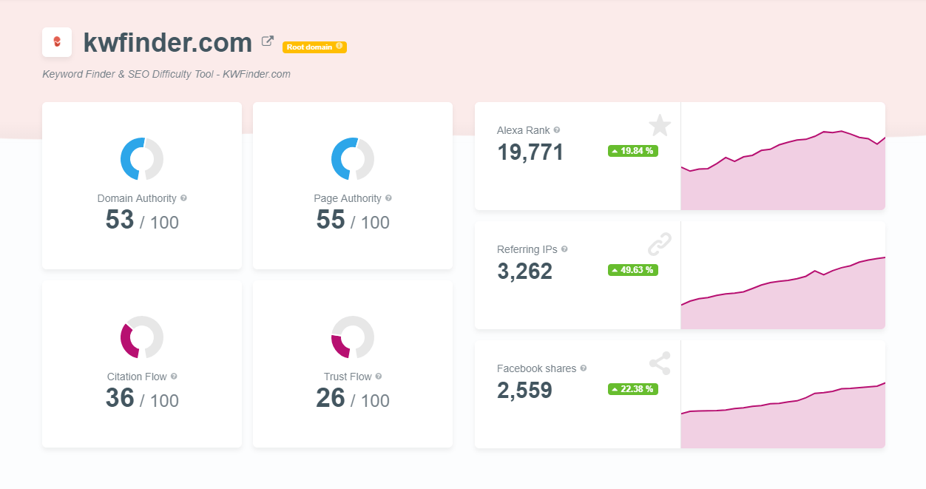Click the Trust Flow donut chart
926x489 pixels.
click(353, 337)
